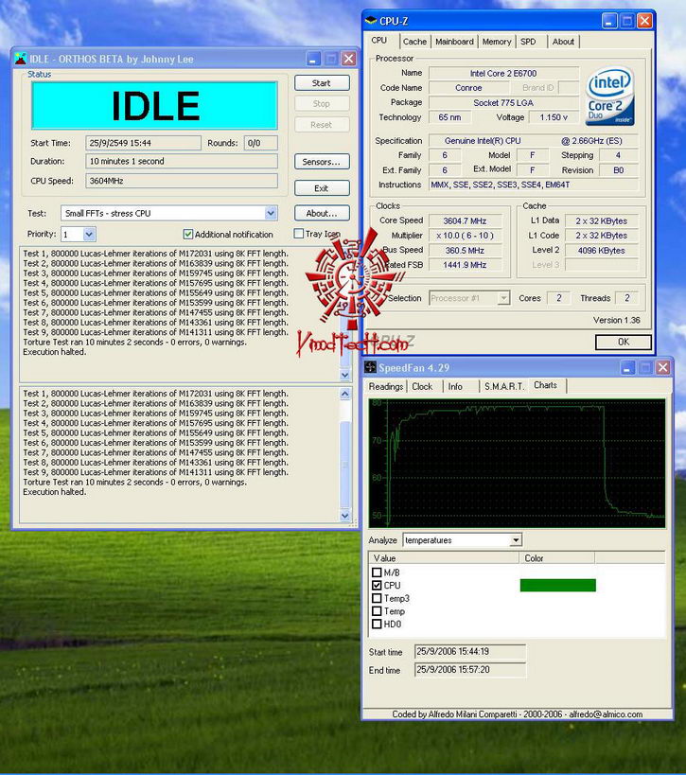Viewport: 686px width, 775px height.
Task: Click the CPU Speed field showing 3604MHz
Action: click(x=182, y=181)
